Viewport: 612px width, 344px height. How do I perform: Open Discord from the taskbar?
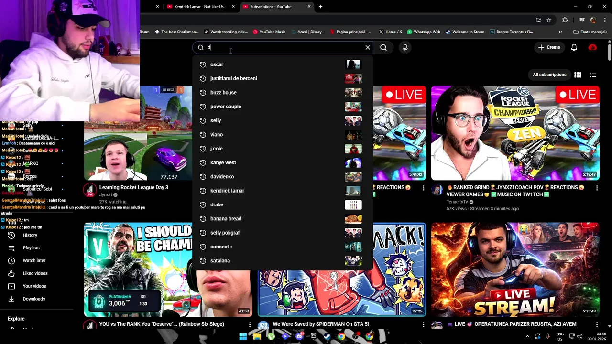pyautogui.click(x=299, y=336)
